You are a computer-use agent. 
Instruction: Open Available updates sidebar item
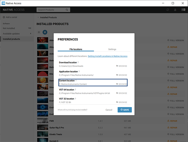point(17,33)
